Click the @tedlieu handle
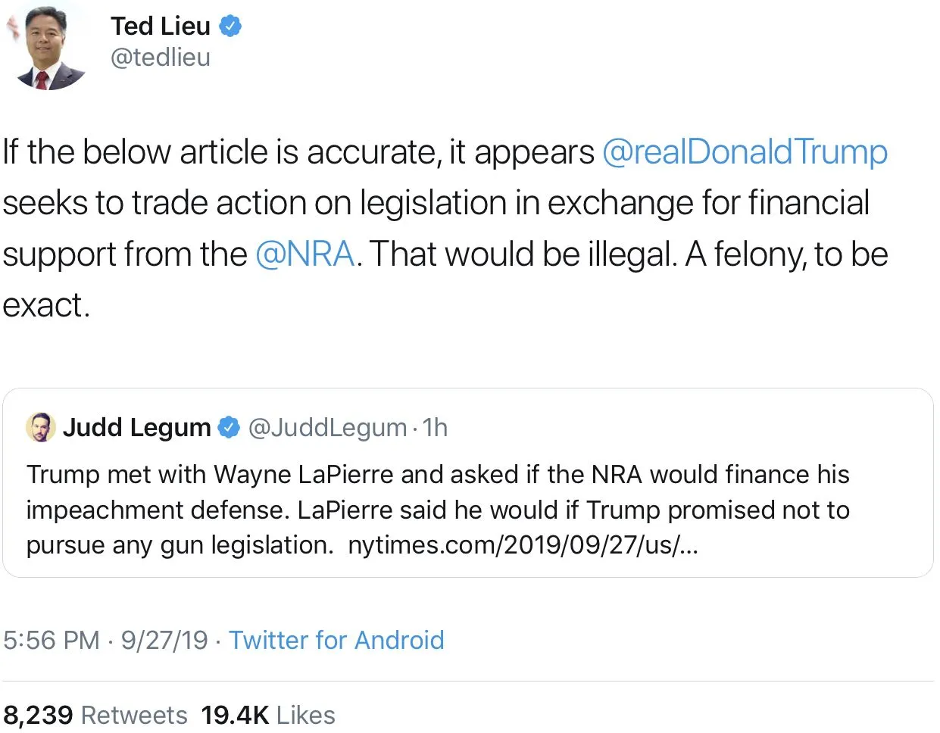 (161, 58)
